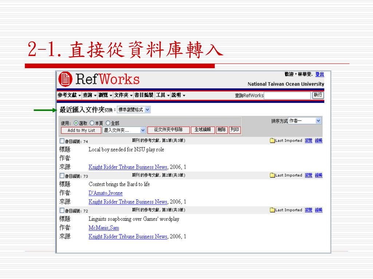
Task: Click title text Contest brings the Bard to life
Action: 119,184
